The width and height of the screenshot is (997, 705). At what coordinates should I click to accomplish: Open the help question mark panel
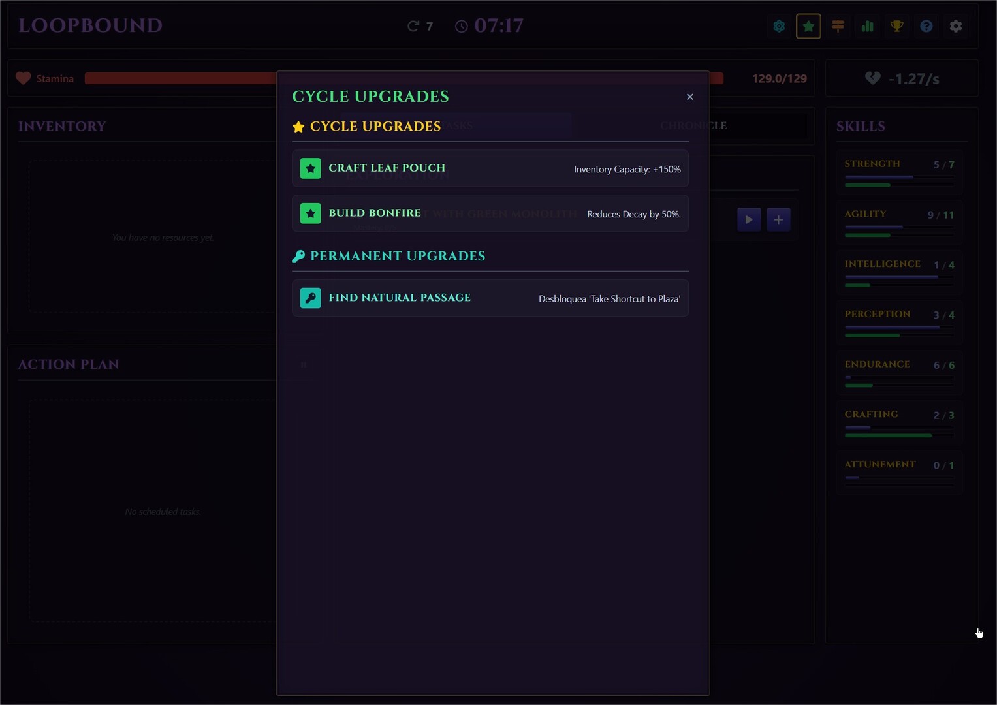[x=926, y=26]
